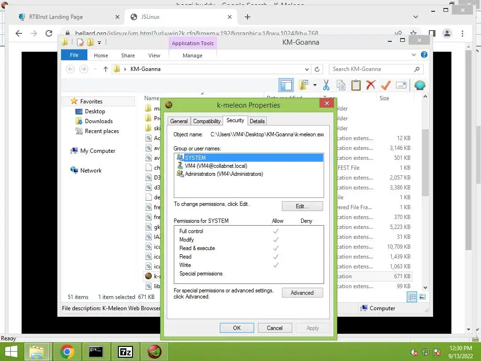Click the red X Delete icon
The height and width of the screenshot is (361, 481).
371,85
